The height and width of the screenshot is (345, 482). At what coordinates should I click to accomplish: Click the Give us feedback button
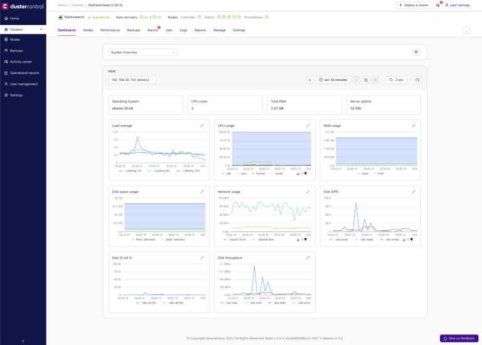point(459,338)
